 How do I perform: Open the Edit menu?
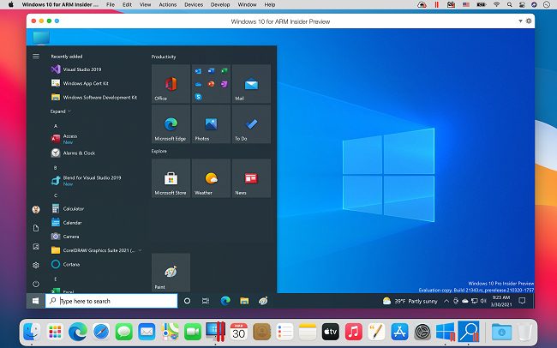pos(127,4)
